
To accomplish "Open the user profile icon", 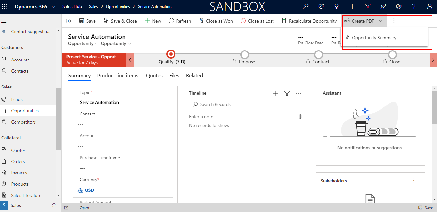I will point(429,6).
